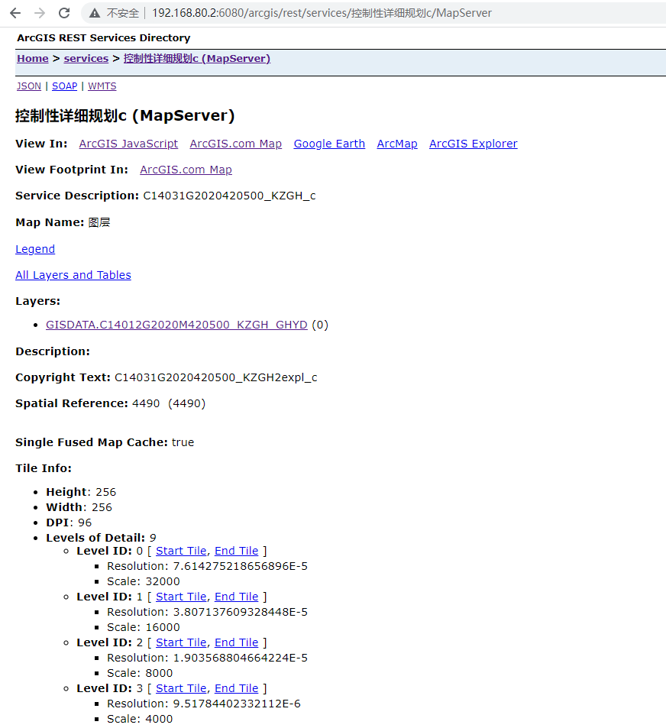Open the 控制性详细规划c (MapServer) breadcrumb link
Screen dimensions: 666x728
pyautogui.click(x=197, y=59)
